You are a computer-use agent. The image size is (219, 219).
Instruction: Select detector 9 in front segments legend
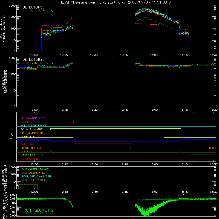(x=56, y=11)
